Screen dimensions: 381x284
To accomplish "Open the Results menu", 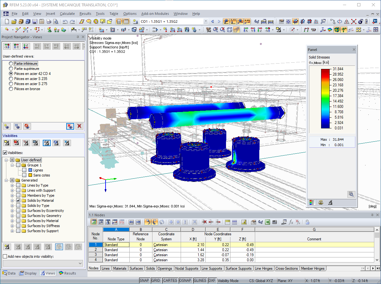I will [x=85, y=14].
